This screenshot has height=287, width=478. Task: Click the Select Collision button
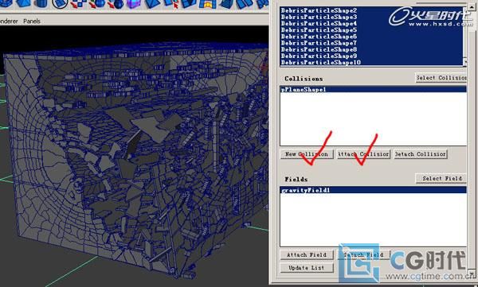click(441, 78)
